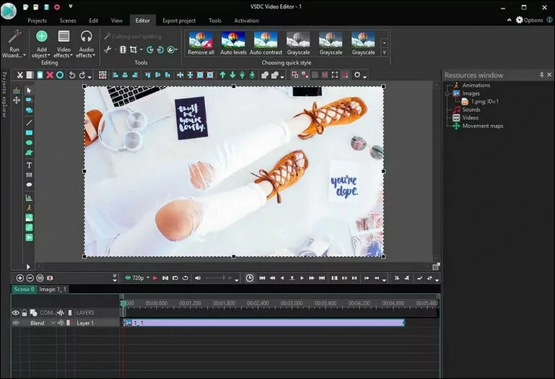Toggle the speaker mute icon
The height and width of the screenshot is (379, 555).
point(198,278)
